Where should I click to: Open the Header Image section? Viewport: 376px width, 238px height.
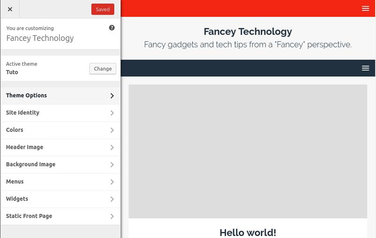coord(61,147)
